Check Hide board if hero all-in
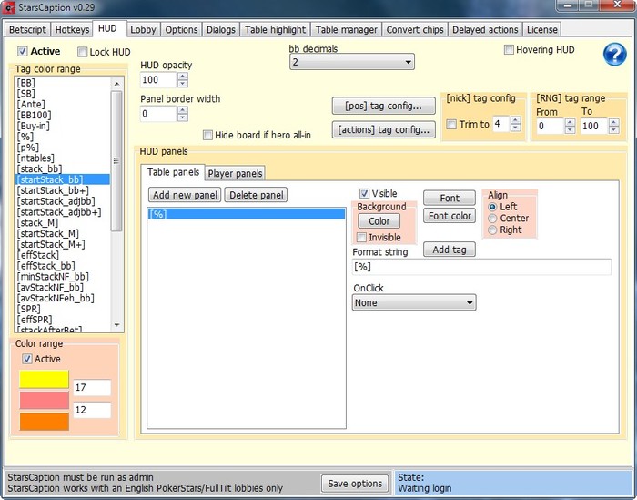 click(207, 135)
